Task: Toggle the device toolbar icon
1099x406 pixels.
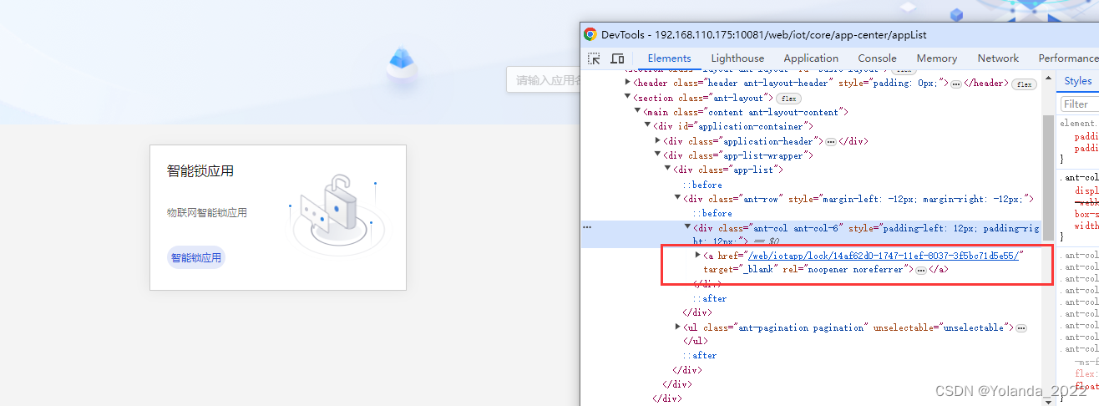Action: point(617,58)
